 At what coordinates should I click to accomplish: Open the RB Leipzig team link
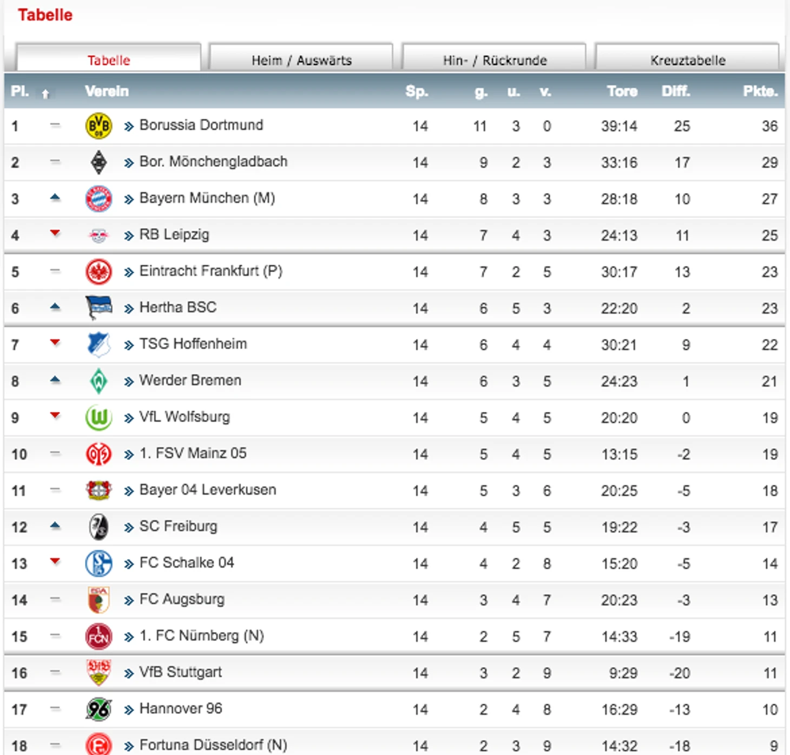pos(174,235)
